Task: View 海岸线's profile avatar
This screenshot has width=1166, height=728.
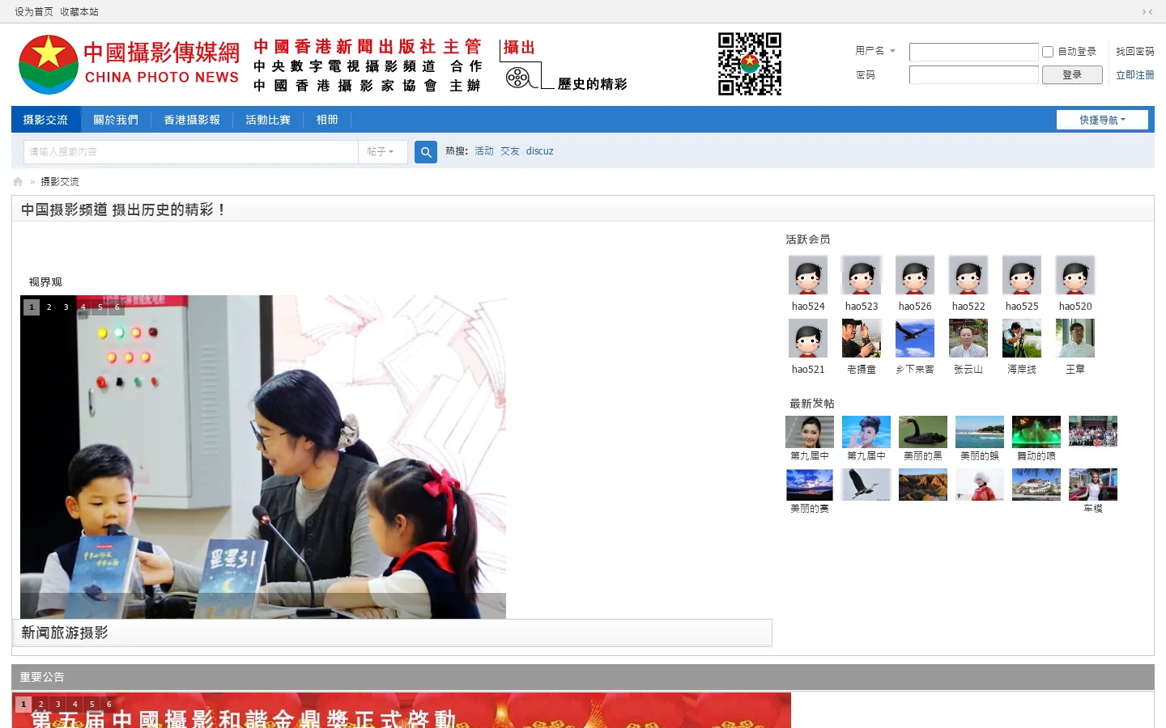Action: 1022,338
